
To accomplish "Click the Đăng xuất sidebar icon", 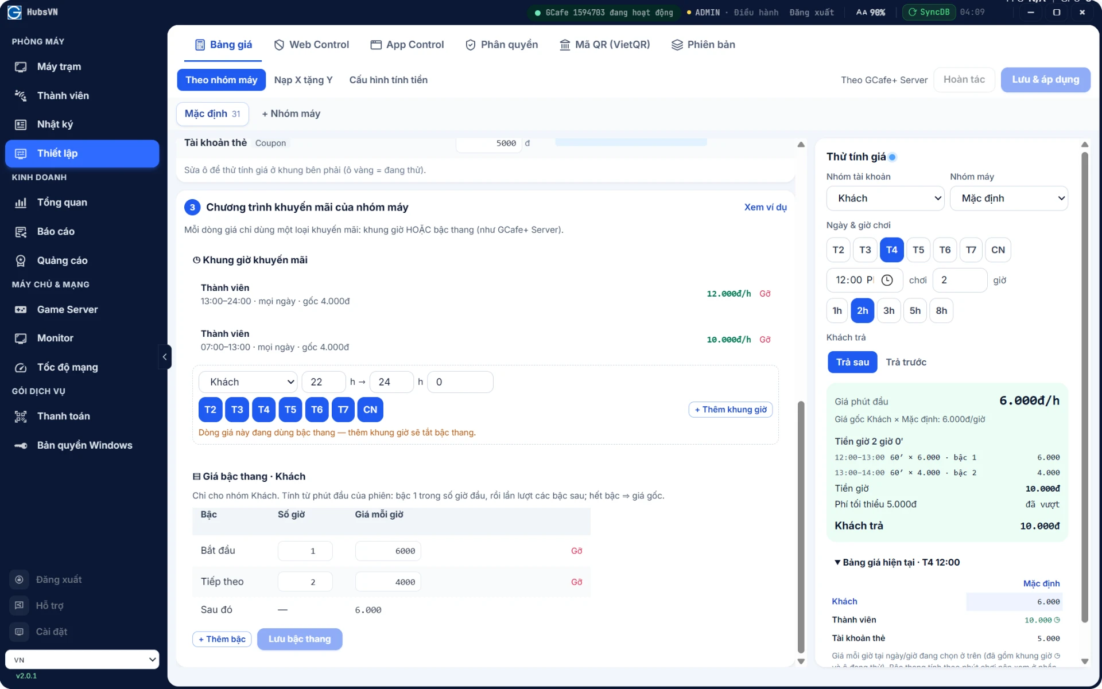I will click(19, 579).
